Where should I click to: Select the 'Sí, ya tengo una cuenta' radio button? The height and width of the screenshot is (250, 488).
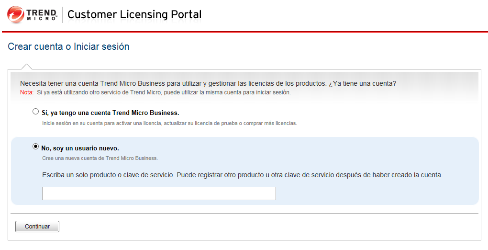[35, 112]
